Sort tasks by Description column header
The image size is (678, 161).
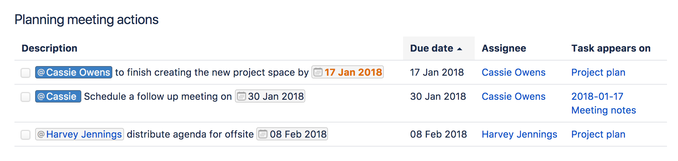49,48
